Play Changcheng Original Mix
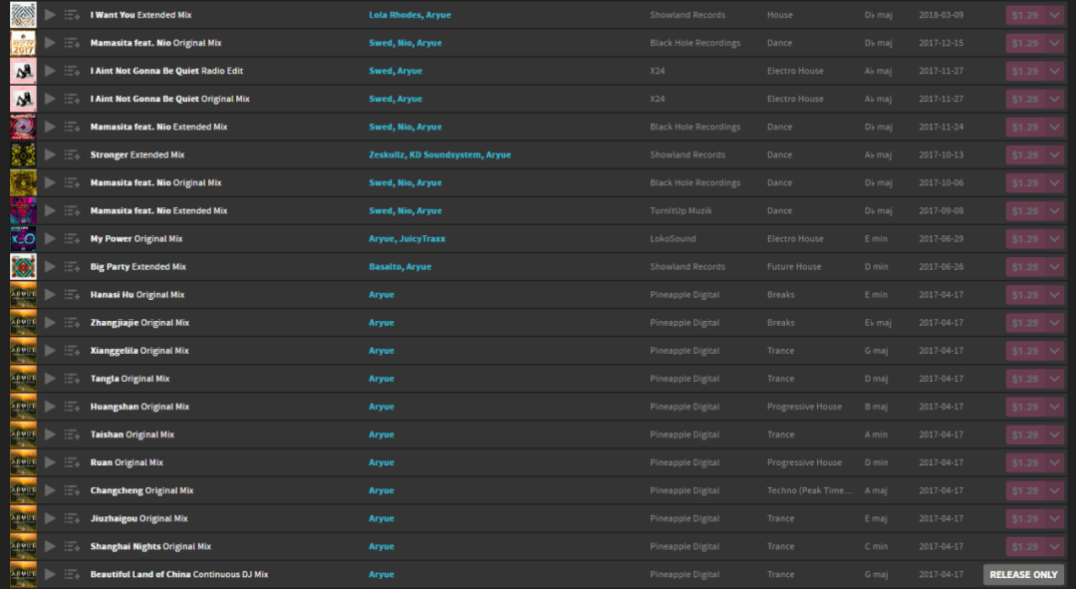Image resolution: width=1076 pixels, height=589 pixels. [x=50, y=489]
